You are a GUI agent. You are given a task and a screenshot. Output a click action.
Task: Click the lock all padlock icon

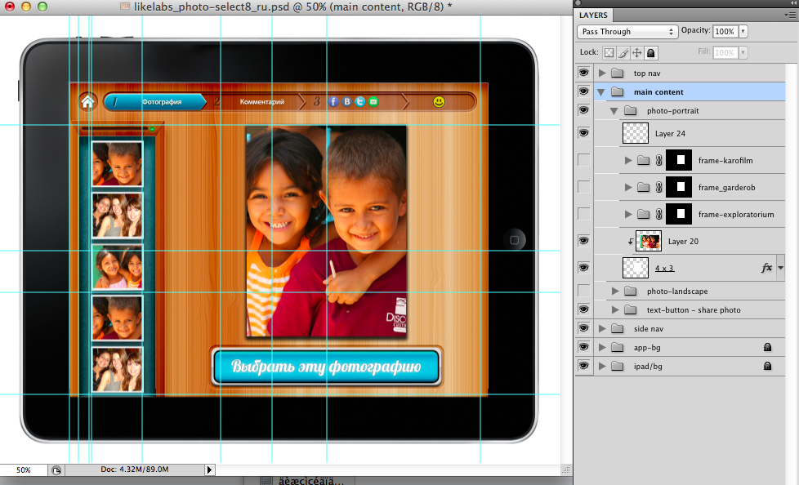(650, 53)
